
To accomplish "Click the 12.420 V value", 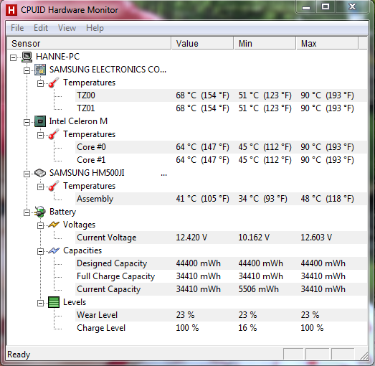I will click(x=191, y=238).
